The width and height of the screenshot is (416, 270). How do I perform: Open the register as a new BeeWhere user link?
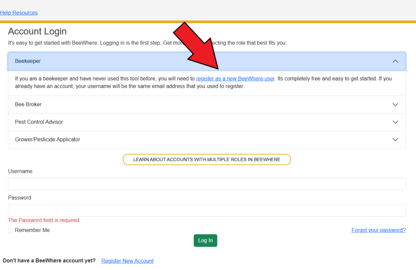tap(235, 78)
